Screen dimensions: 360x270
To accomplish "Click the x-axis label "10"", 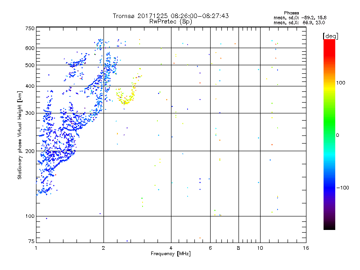I will [260, 248].
